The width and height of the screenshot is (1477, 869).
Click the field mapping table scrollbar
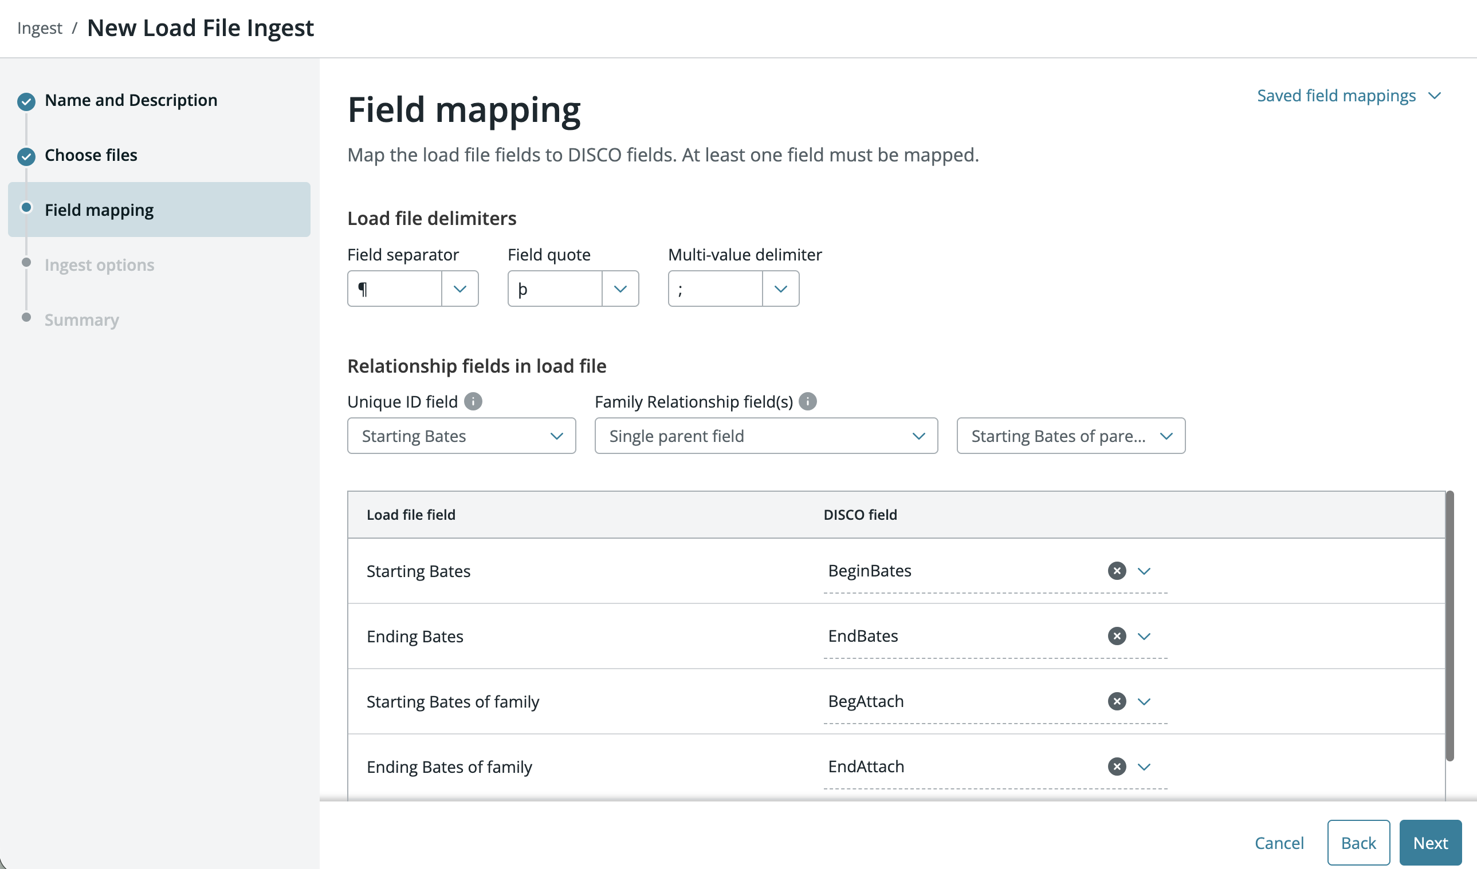coord(1450,626)
